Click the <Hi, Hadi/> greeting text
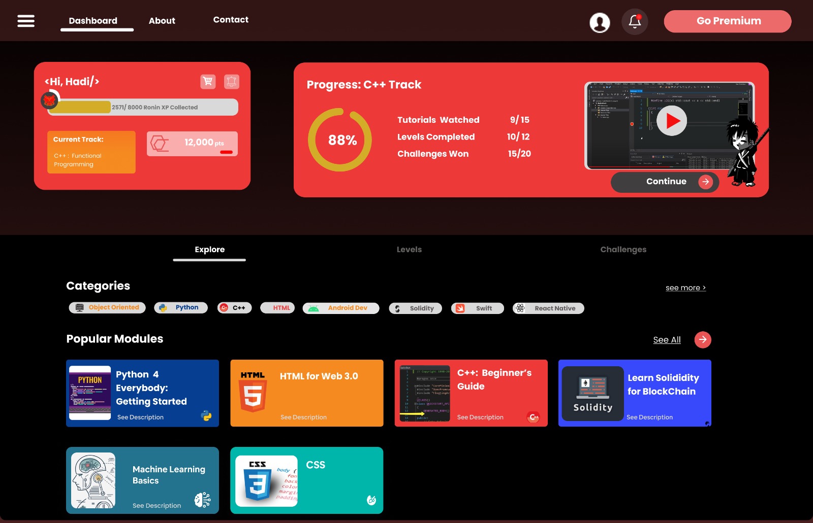The height and width of the screenshot is (523, 813). coord(72,82)
